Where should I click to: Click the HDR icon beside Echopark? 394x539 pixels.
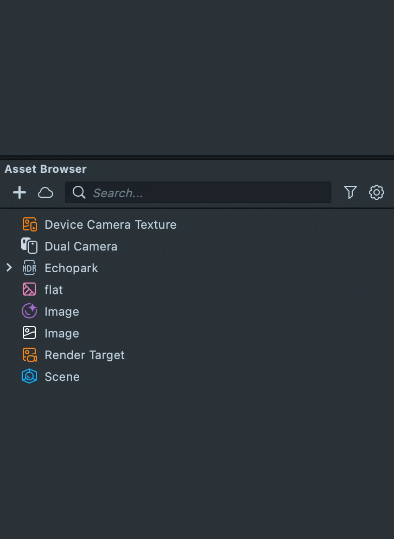click(x=29, y=268)
